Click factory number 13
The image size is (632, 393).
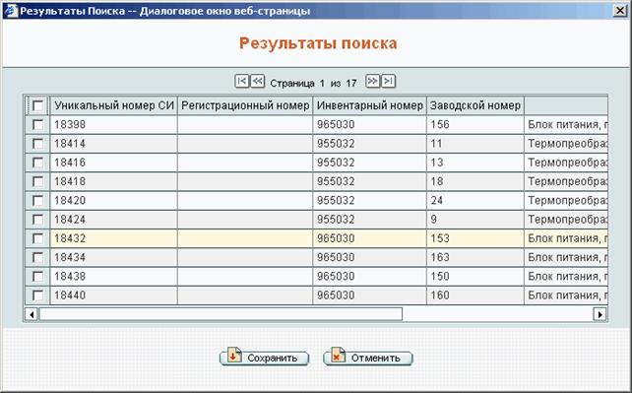click(475, 163)
